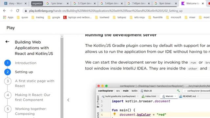
Task: Collapse the sidebar with the left chevron
Action: point(68,100)
